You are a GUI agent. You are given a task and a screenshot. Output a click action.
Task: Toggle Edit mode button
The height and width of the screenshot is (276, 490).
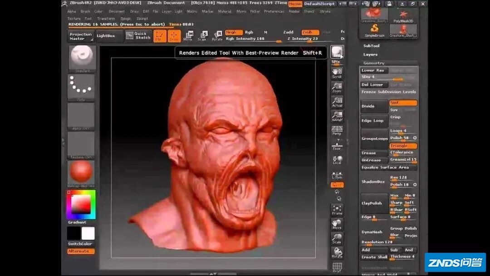[159, 36]
